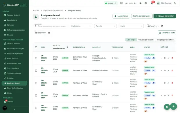Open the Parcelle filter dropdown
This screenshot has height=113, width=180.
[105, 26]
